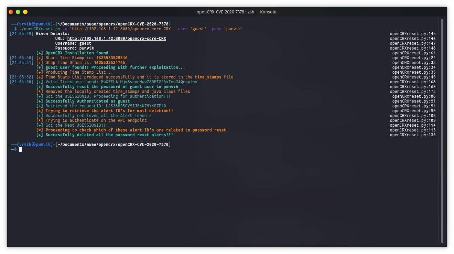
Task: Click 'Successfully reset the password of guest user' line
Action: coord(107,87)
